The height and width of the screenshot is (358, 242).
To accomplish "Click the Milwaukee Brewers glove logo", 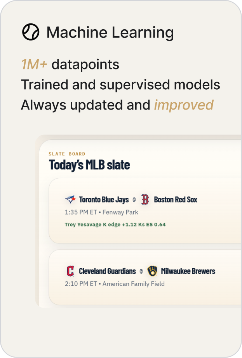I will click(152, 271).
